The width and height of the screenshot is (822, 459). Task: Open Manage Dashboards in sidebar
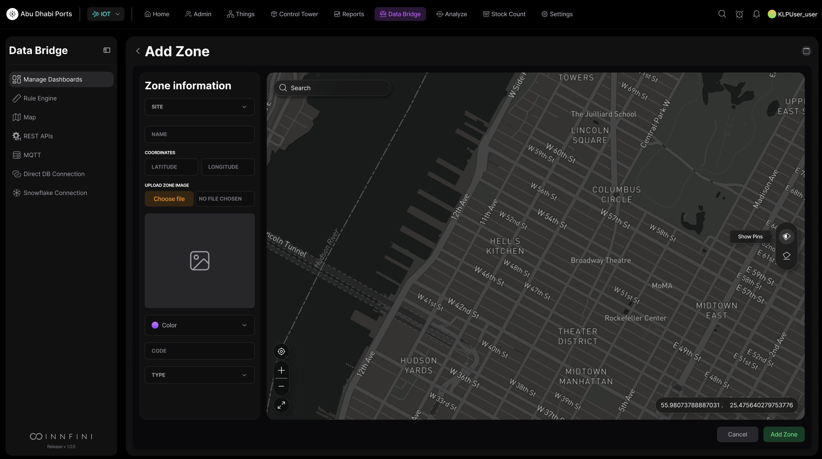pos(61,79)
